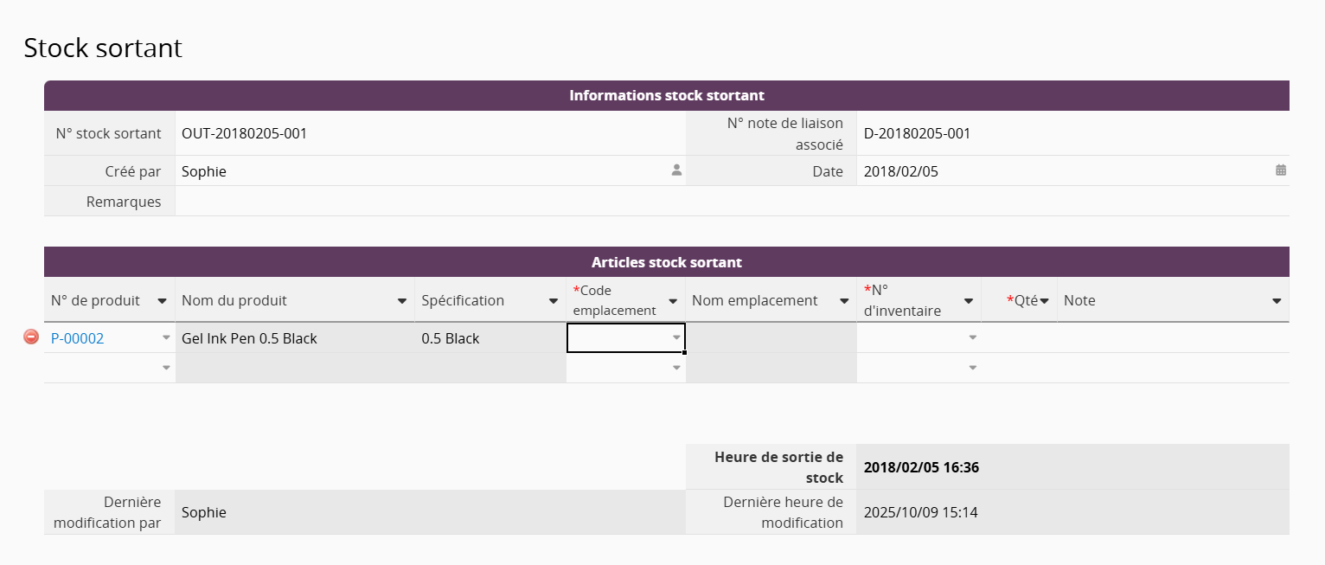1325x565 pixels.
Task: Expand the empty second row product number dropdown
Action: pos(166,368)
